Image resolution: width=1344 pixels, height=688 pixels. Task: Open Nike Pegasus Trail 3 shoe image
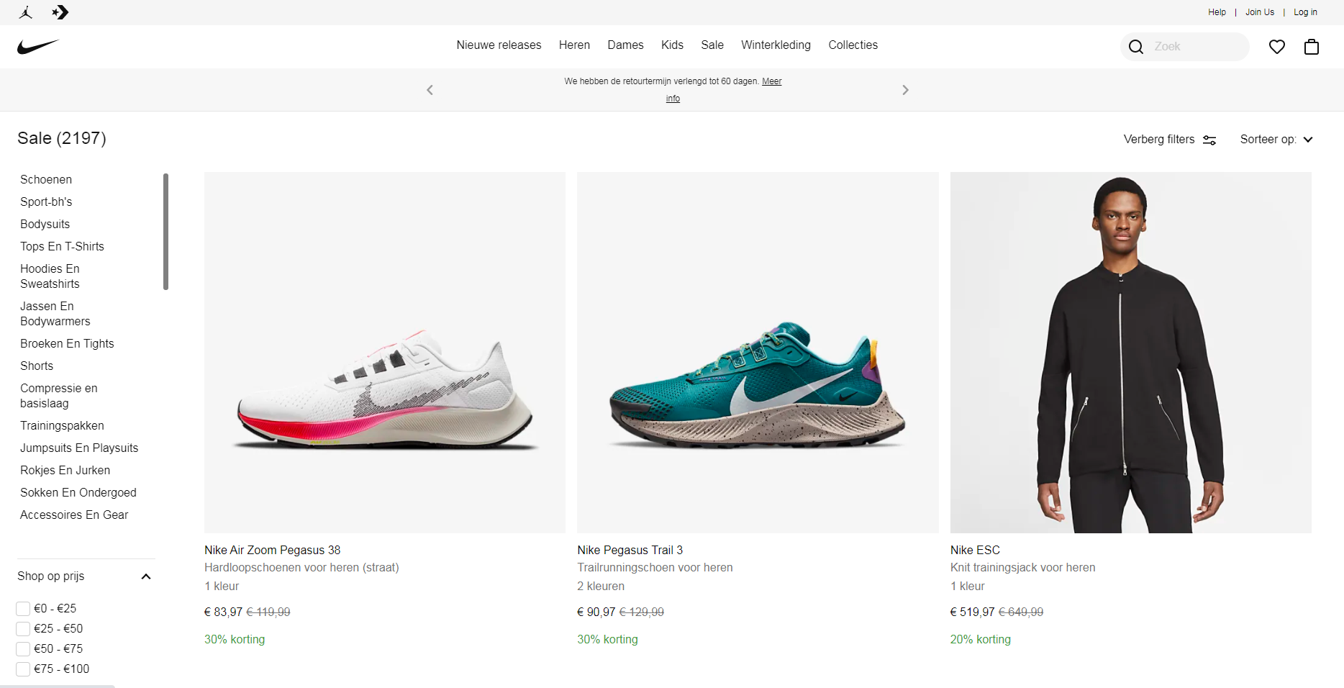tap(758, 353)
